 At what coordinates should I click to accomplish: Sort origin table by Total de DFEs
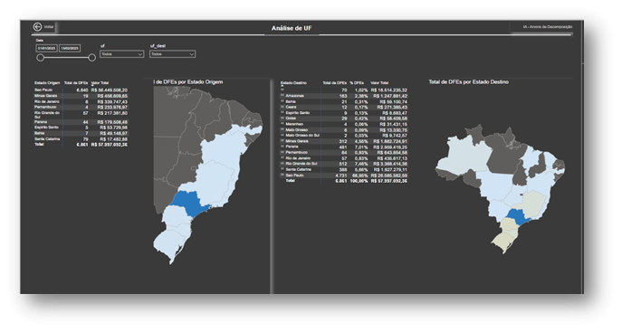point(76,83)
